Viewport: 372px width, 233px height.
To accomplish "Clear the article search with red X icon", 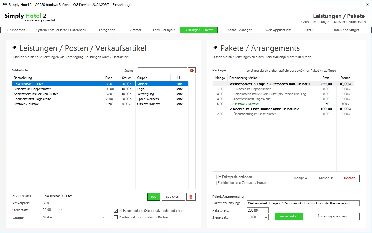I will (192, 71).
